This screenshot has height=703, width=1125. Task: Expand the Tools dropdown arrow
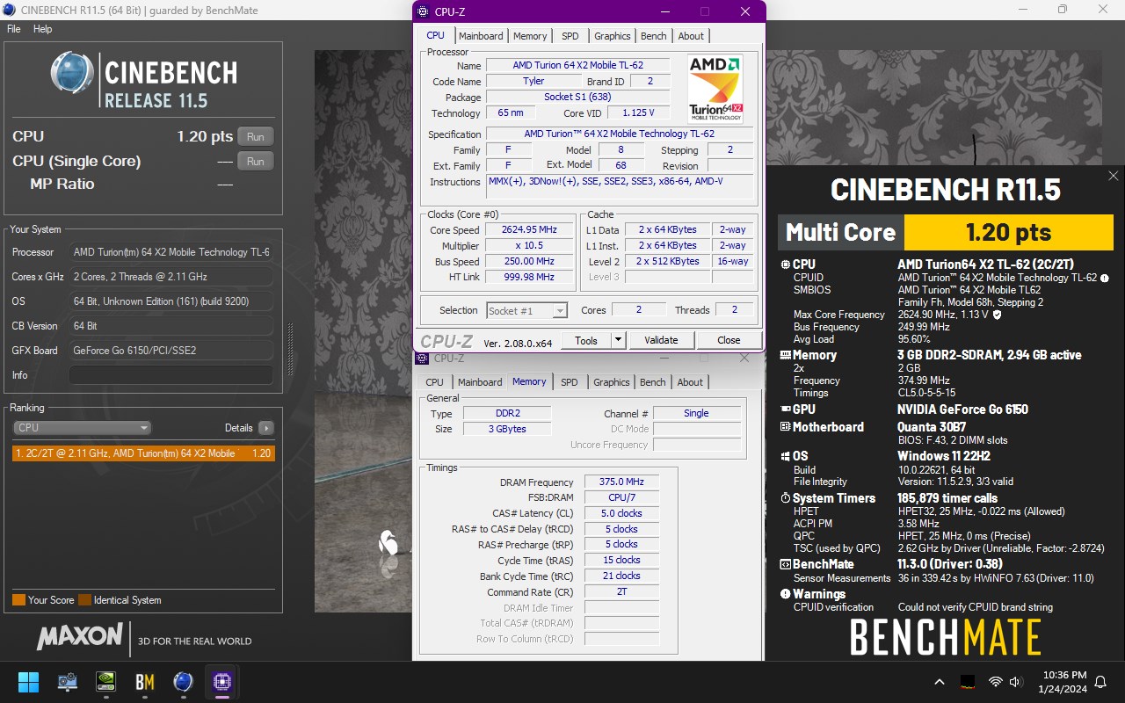[x=618, y=340]
